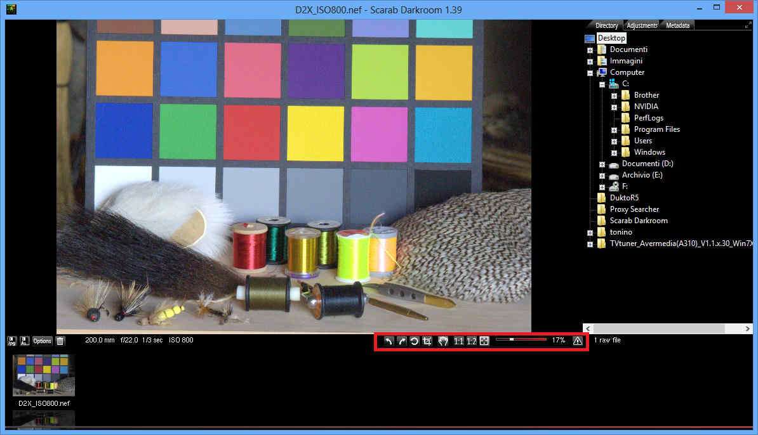Select the Computer tree item label
The height and width of the screenshot is (435, 758).
point(627,72)
